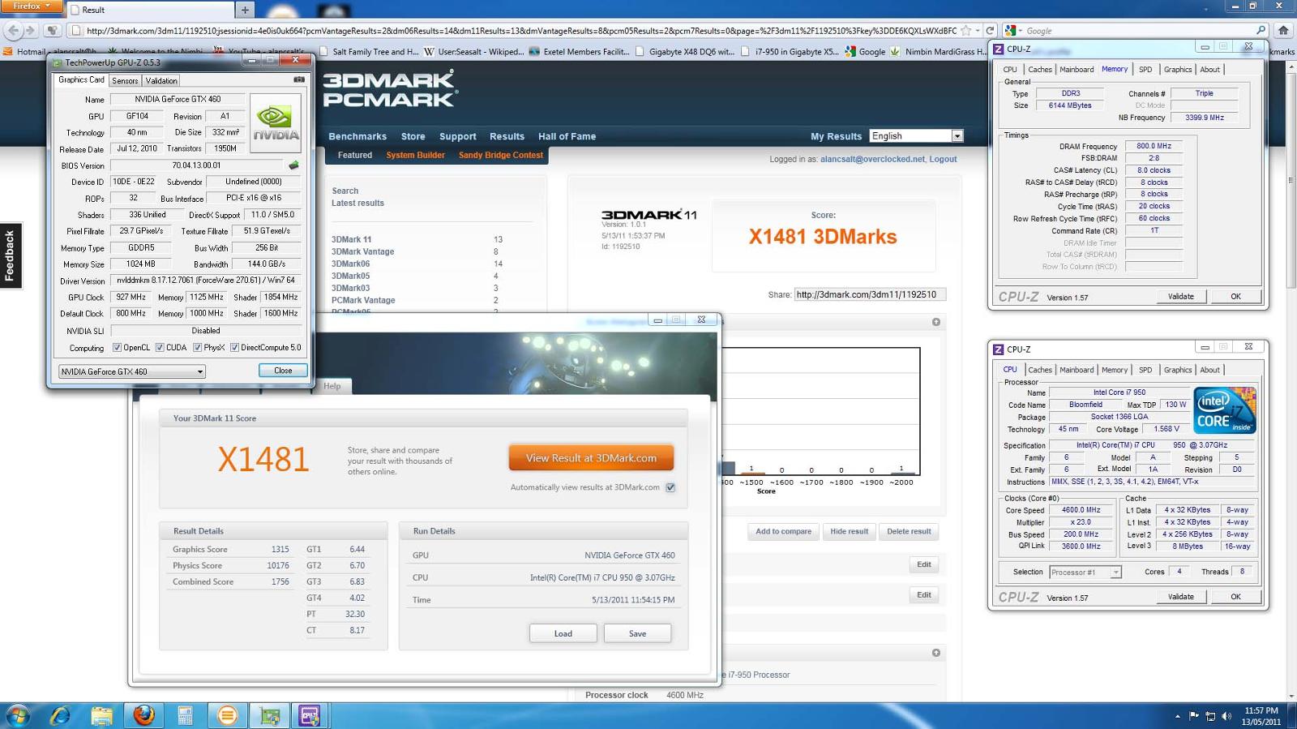Open the Mainboard tab in upper CPU-Z
The width and height of the screenshot is (1297, 729).
tap(1077, 70)
